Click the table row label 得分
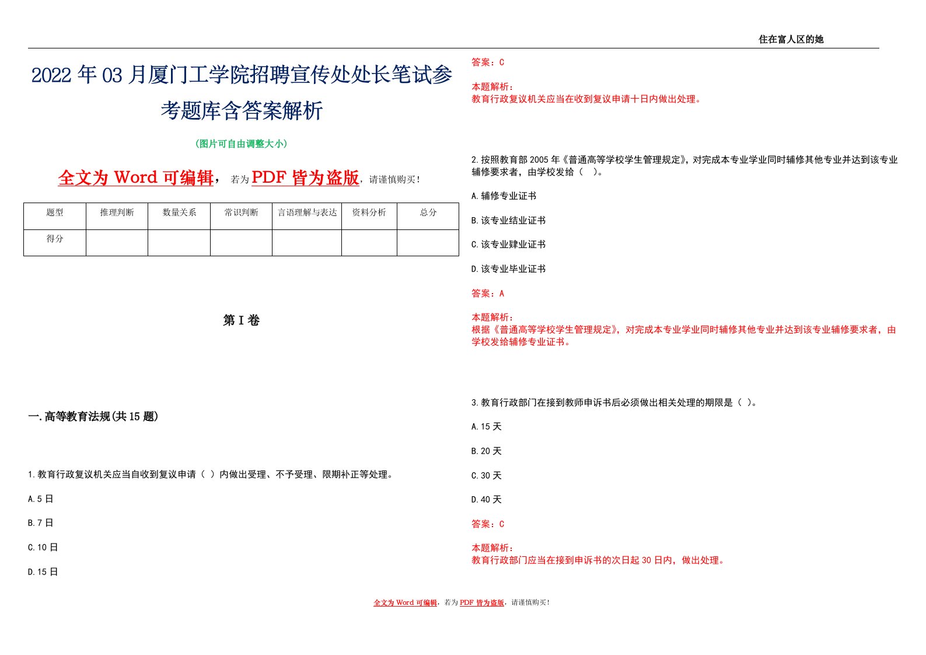926x655 pixels. point(55,239)
